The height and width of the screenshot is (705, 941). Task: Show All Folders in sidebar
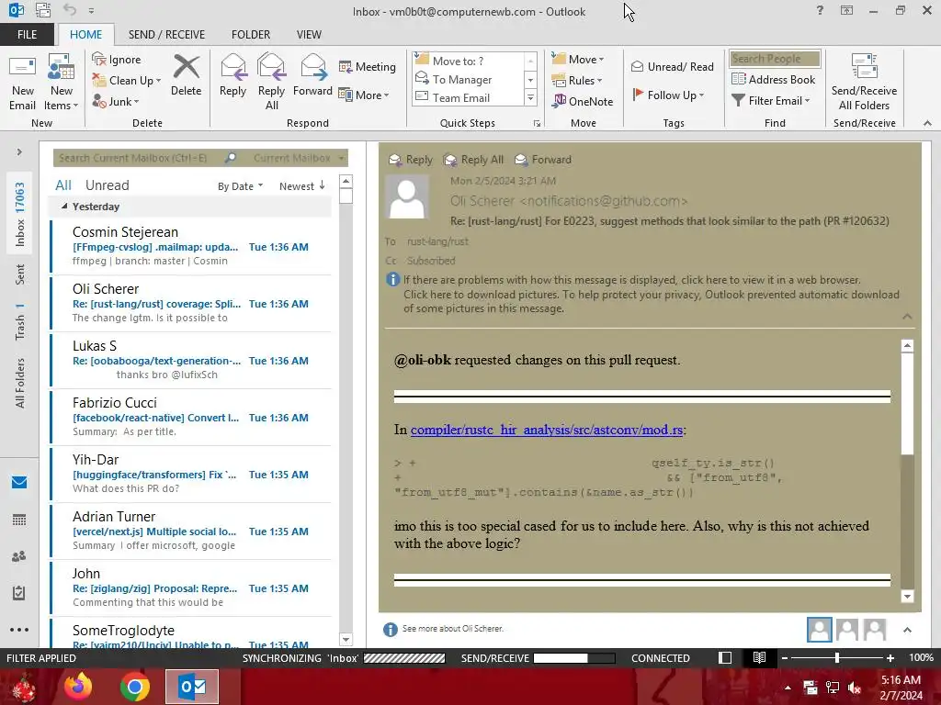[20, 383]
